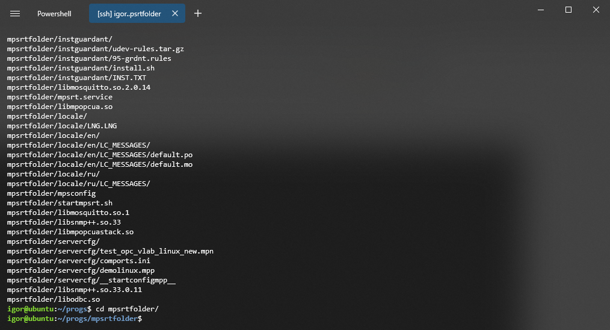This screenshot has height=330, width=610.
Task: Click the line mpsrtfolder/locale/en/
Action: point(54,135)
